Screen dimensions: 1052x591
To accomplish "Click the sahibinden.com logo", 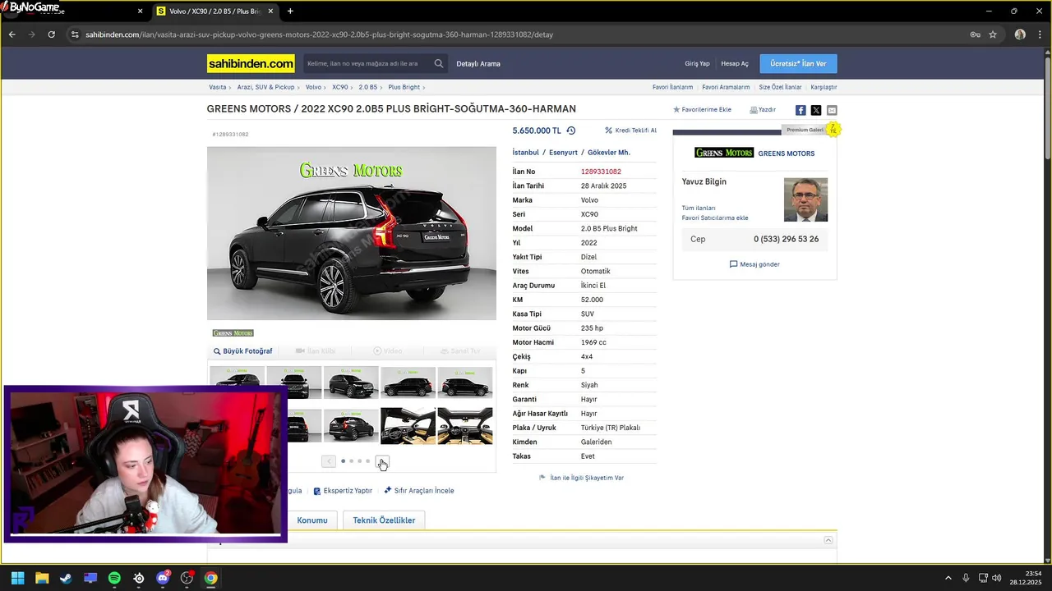I will click(x=251, y=63).
